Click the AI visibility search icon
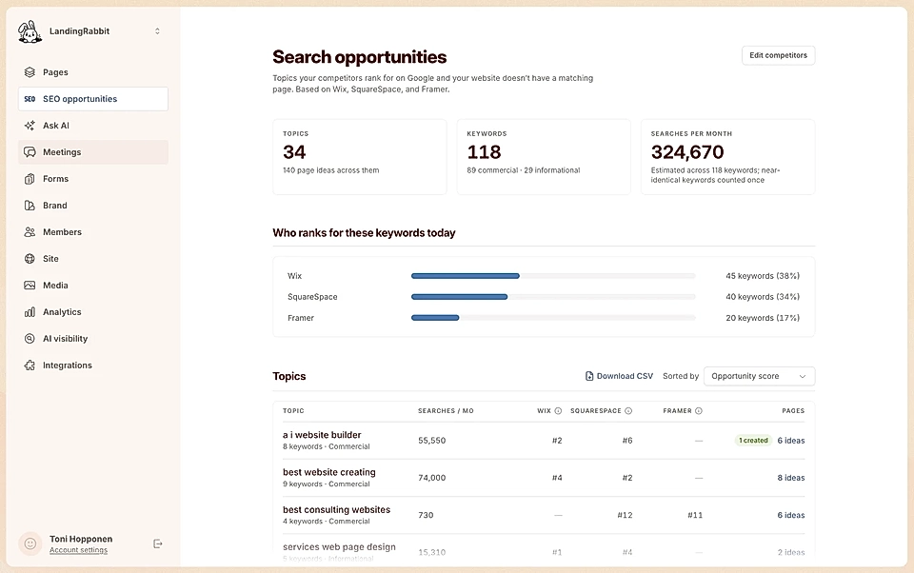914x573 pixels. (30, 339)
